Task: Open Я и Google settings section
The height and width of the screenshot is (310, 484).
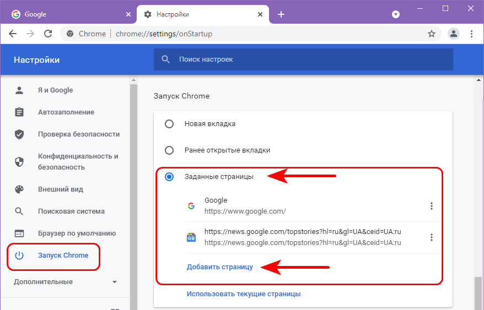Action: (55, 90)
